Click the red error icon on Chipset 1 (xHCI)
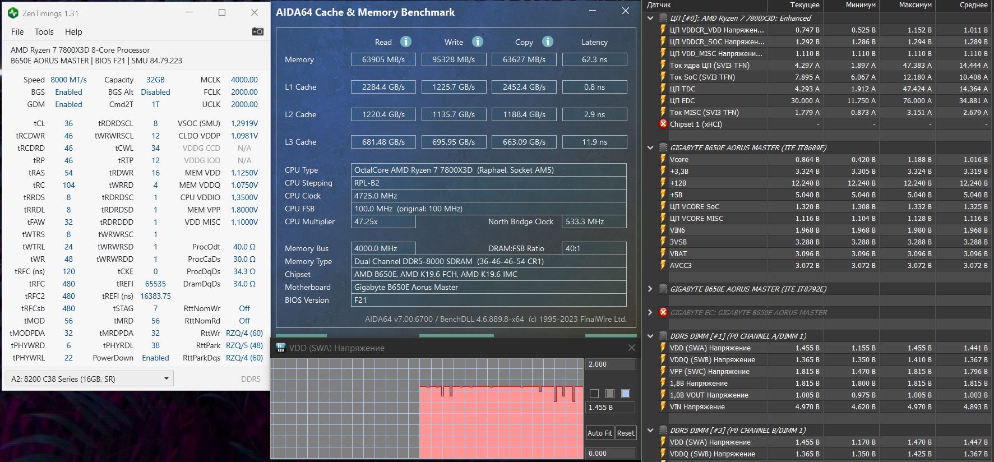Image resolution: width=994 pixels, height=462 pixels. click(x=663, y=124)
